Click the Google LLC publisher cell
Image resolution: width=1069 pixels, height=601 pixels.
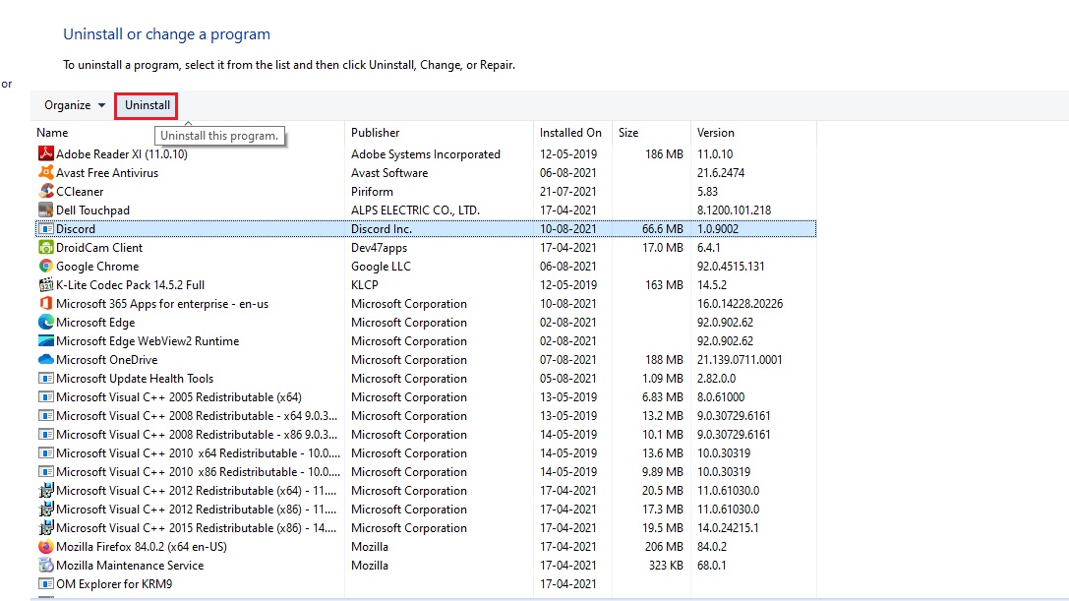click(x=382, y=266)
